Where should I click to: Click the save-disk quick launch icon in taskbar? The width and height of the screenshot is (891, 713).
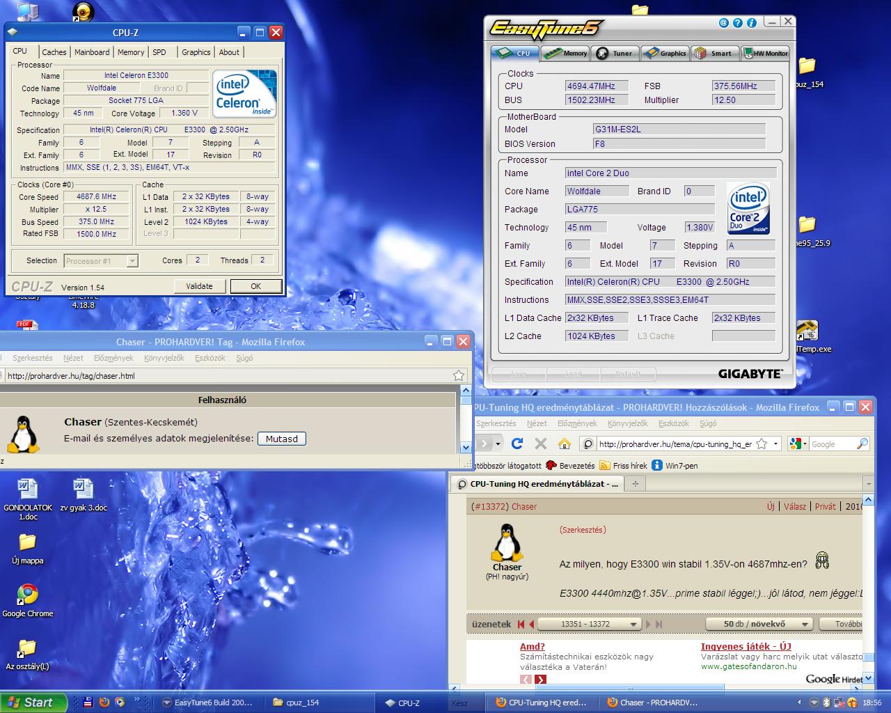(x=88, y=702)
